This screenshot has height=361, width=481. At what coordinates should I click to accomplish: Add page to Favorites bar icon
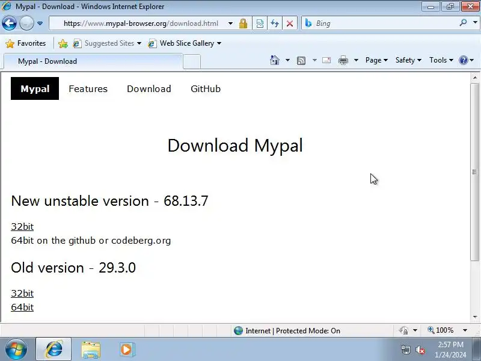63,43
